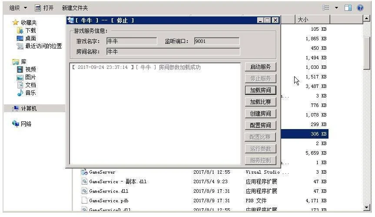Sort files by the 大小 column header
The image size is (375, 217).
(x=312, y=20)
